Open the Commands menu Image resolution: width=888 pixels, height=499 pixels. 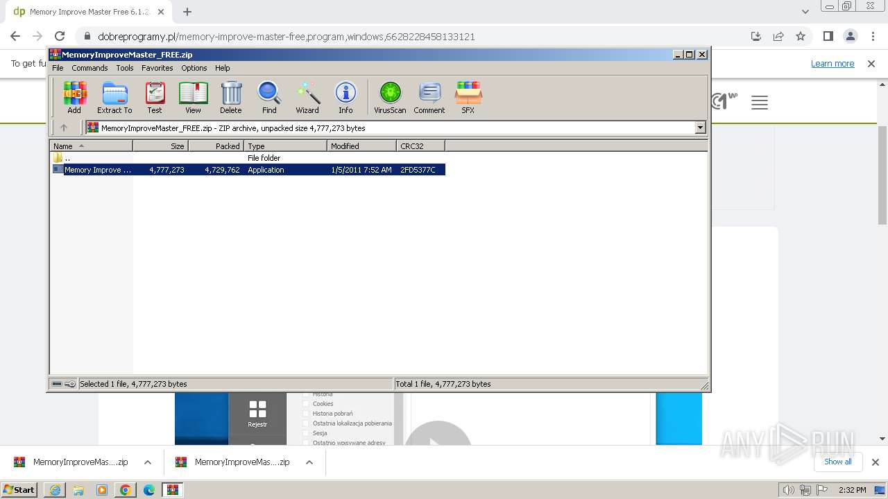[x=89, y=68]
